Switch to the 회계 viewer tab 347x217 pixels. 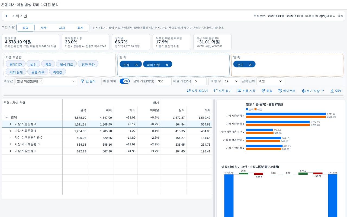pos(80,28)
